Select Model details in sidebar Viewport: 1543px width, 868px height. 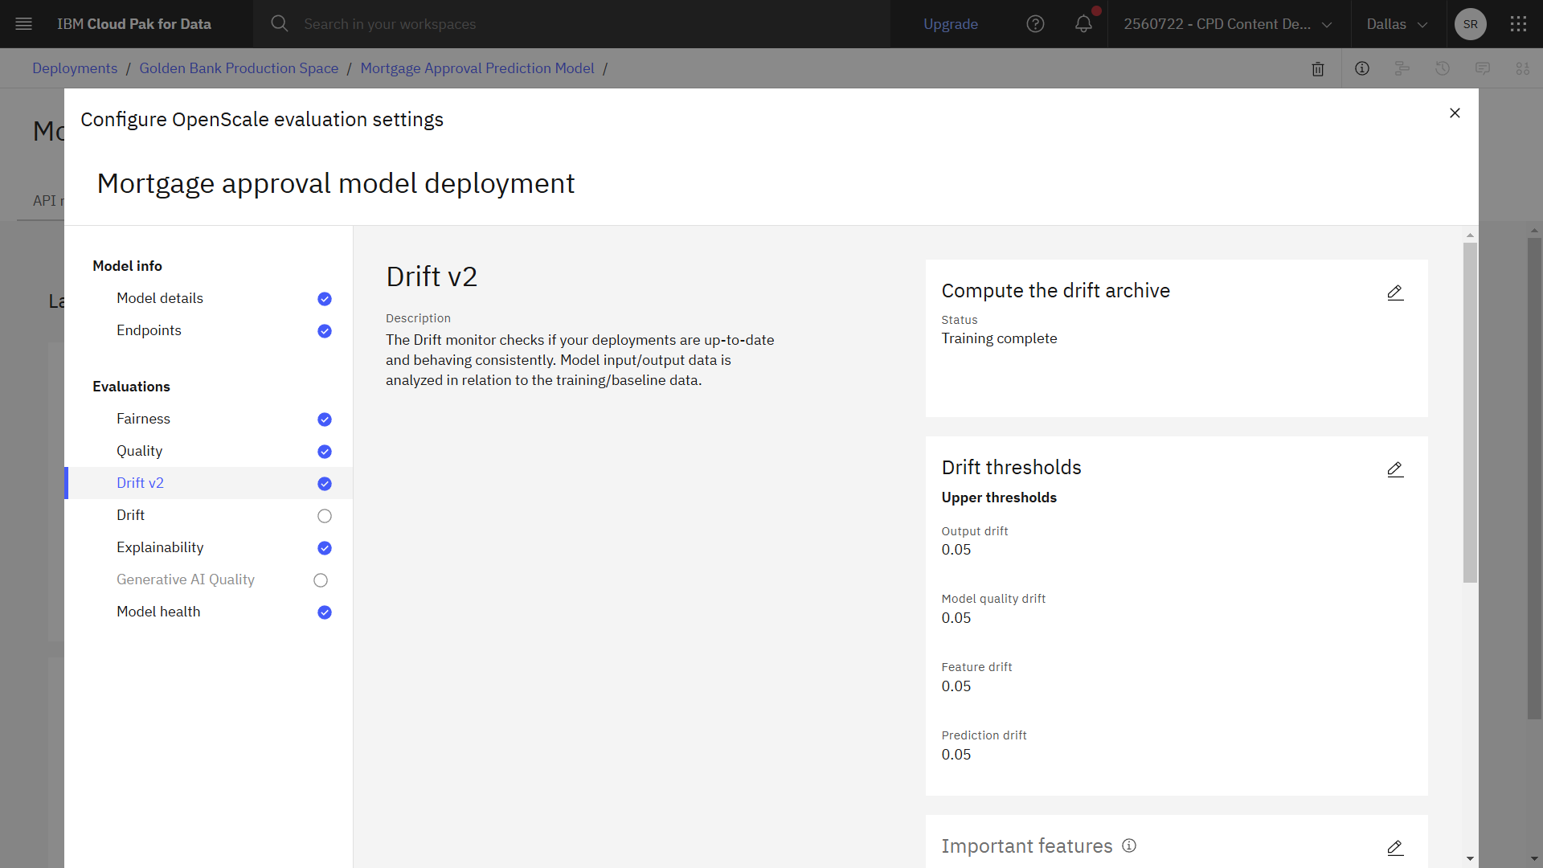160,298
